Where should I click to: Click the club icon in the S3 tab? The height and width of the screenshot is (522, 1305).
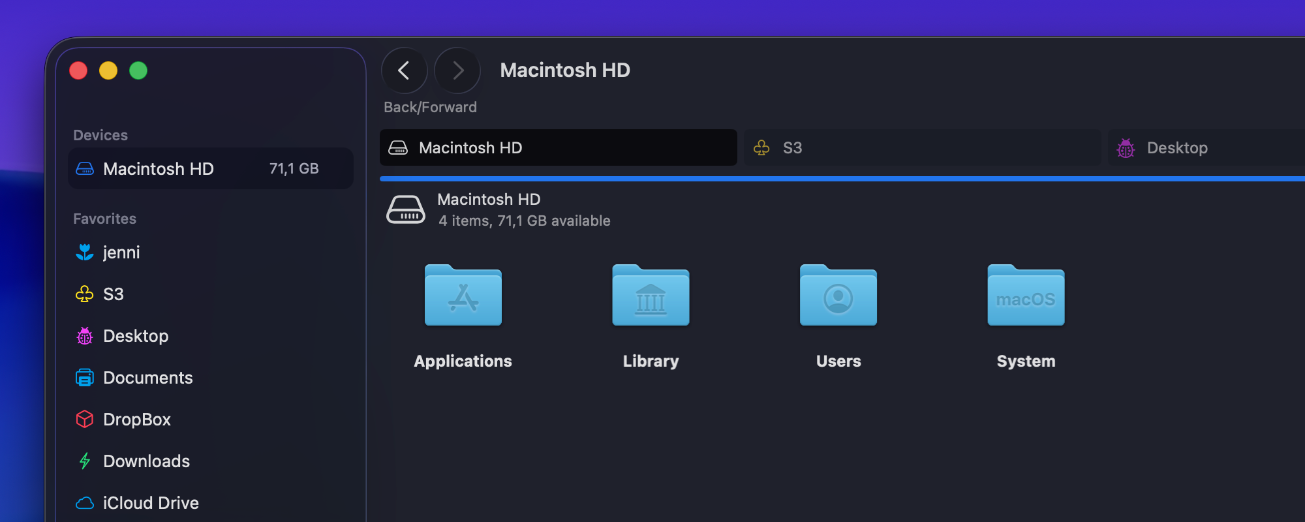point(761,148)
